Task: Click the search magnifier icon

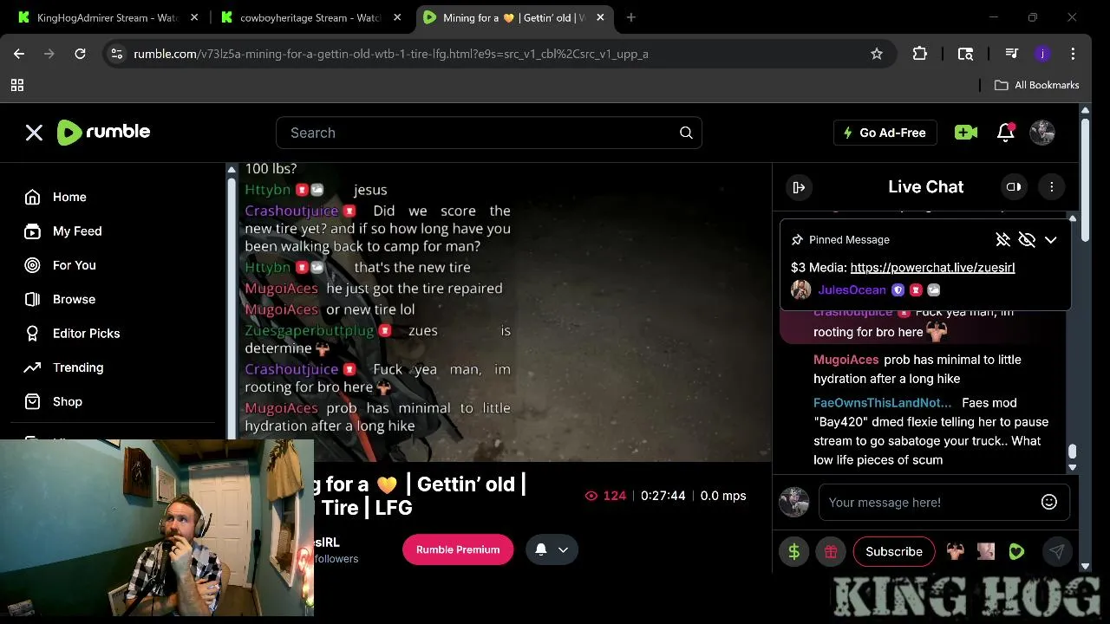Action: click(686, 133)
